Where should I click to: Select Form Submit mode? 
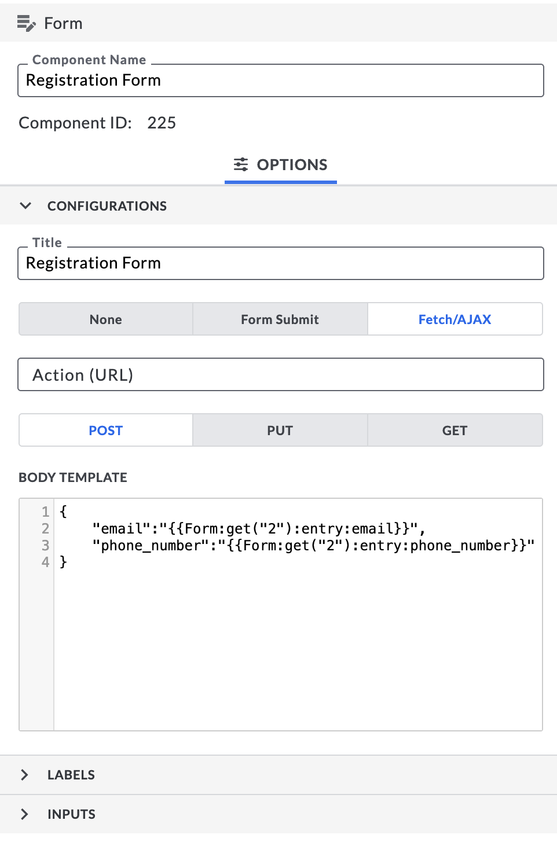point(280,319)
